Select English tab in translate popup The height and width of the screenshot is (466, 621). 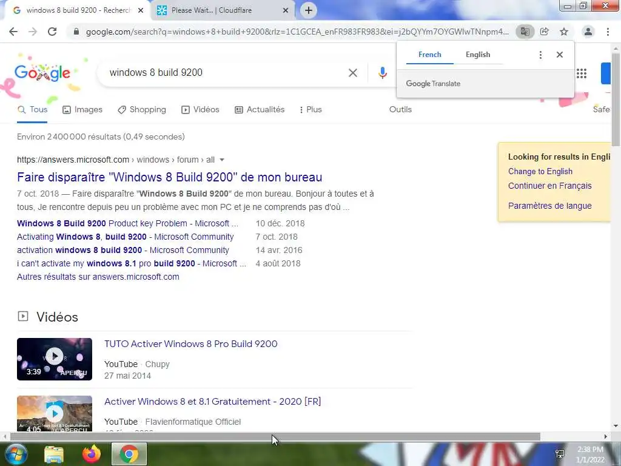[478, 55]
